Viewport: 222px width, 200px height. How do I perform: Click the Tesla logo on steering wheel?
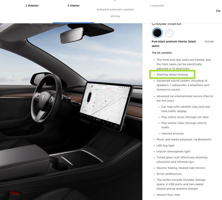tap(44, 97)
